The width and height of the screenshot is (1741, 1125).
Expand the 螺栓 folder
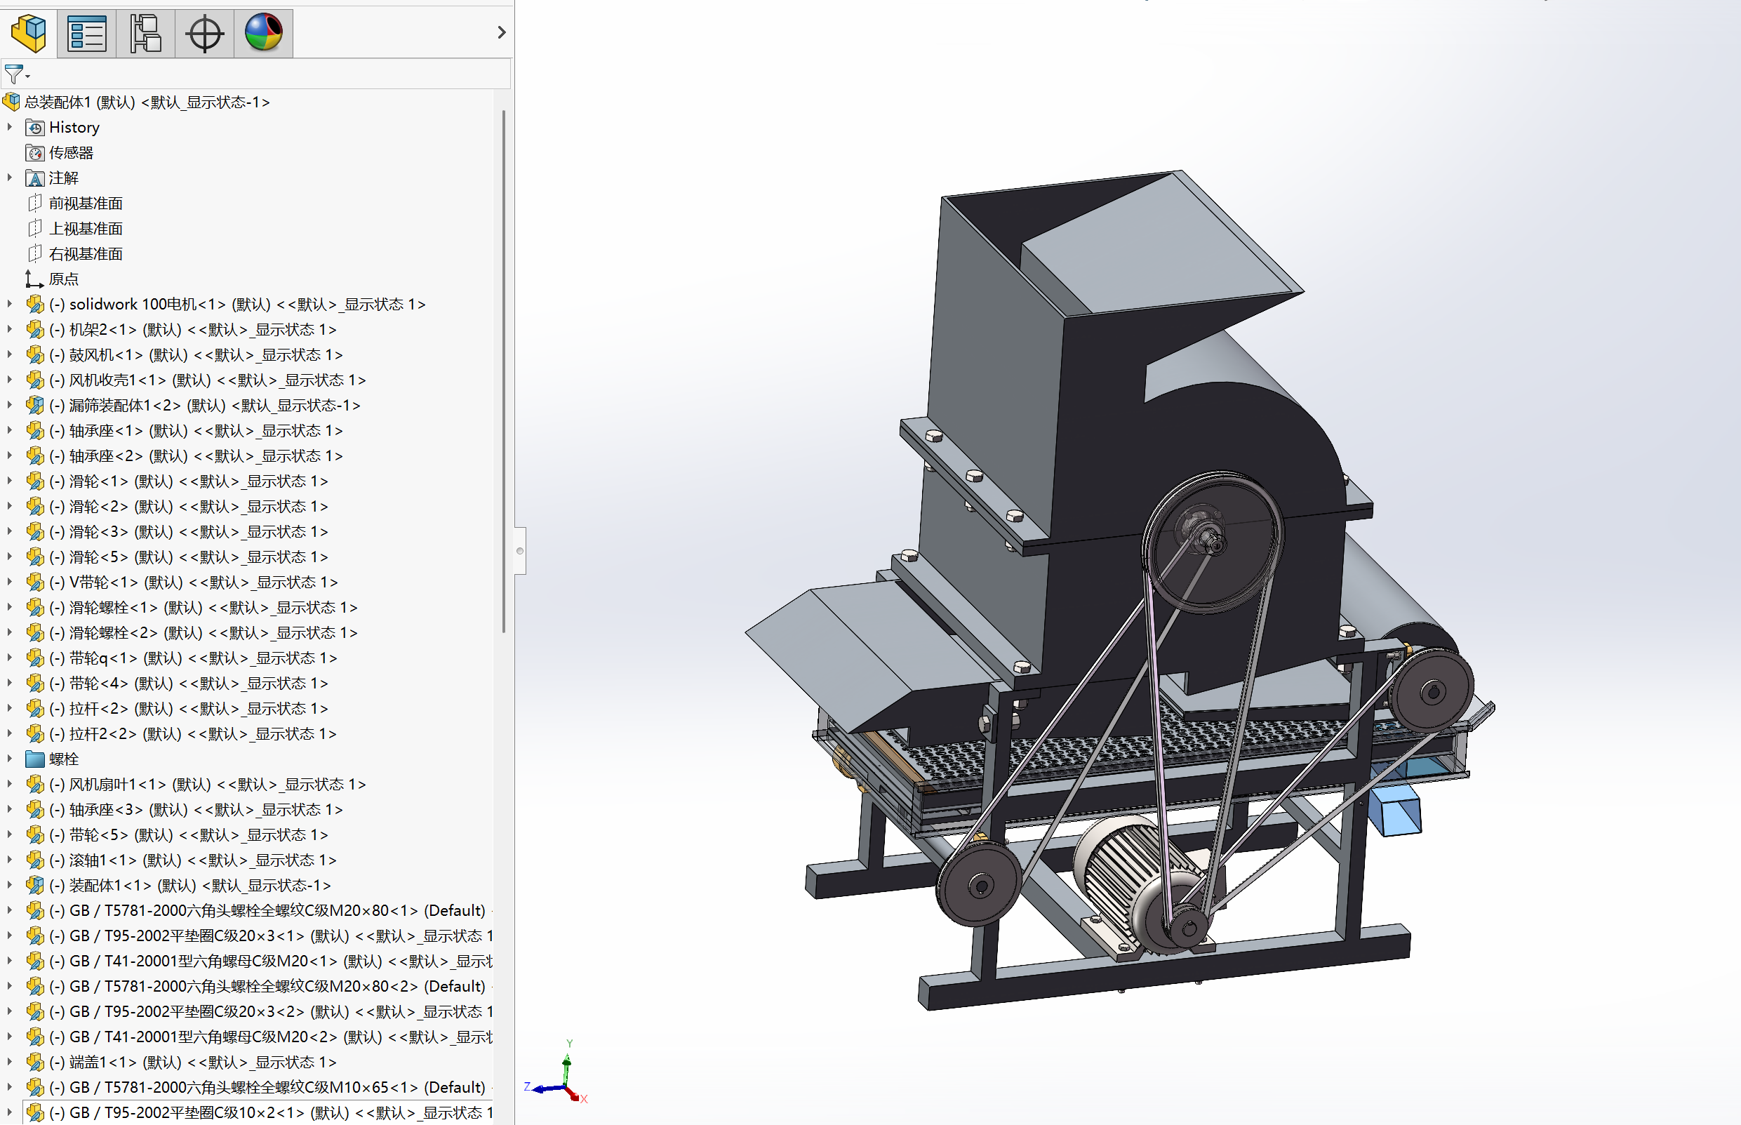tap(10, 759)
